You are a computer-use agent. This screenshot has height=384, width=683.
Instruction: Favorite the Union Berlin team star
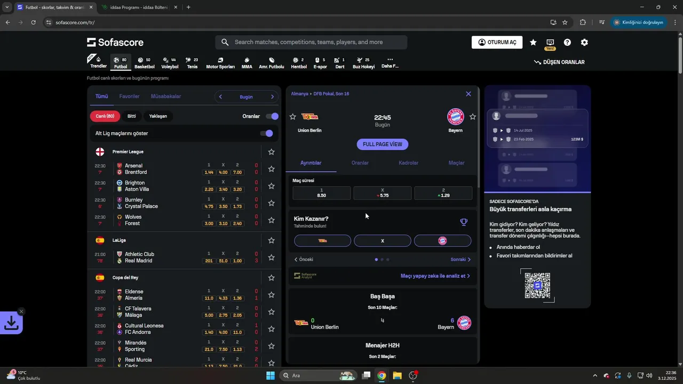292,117
